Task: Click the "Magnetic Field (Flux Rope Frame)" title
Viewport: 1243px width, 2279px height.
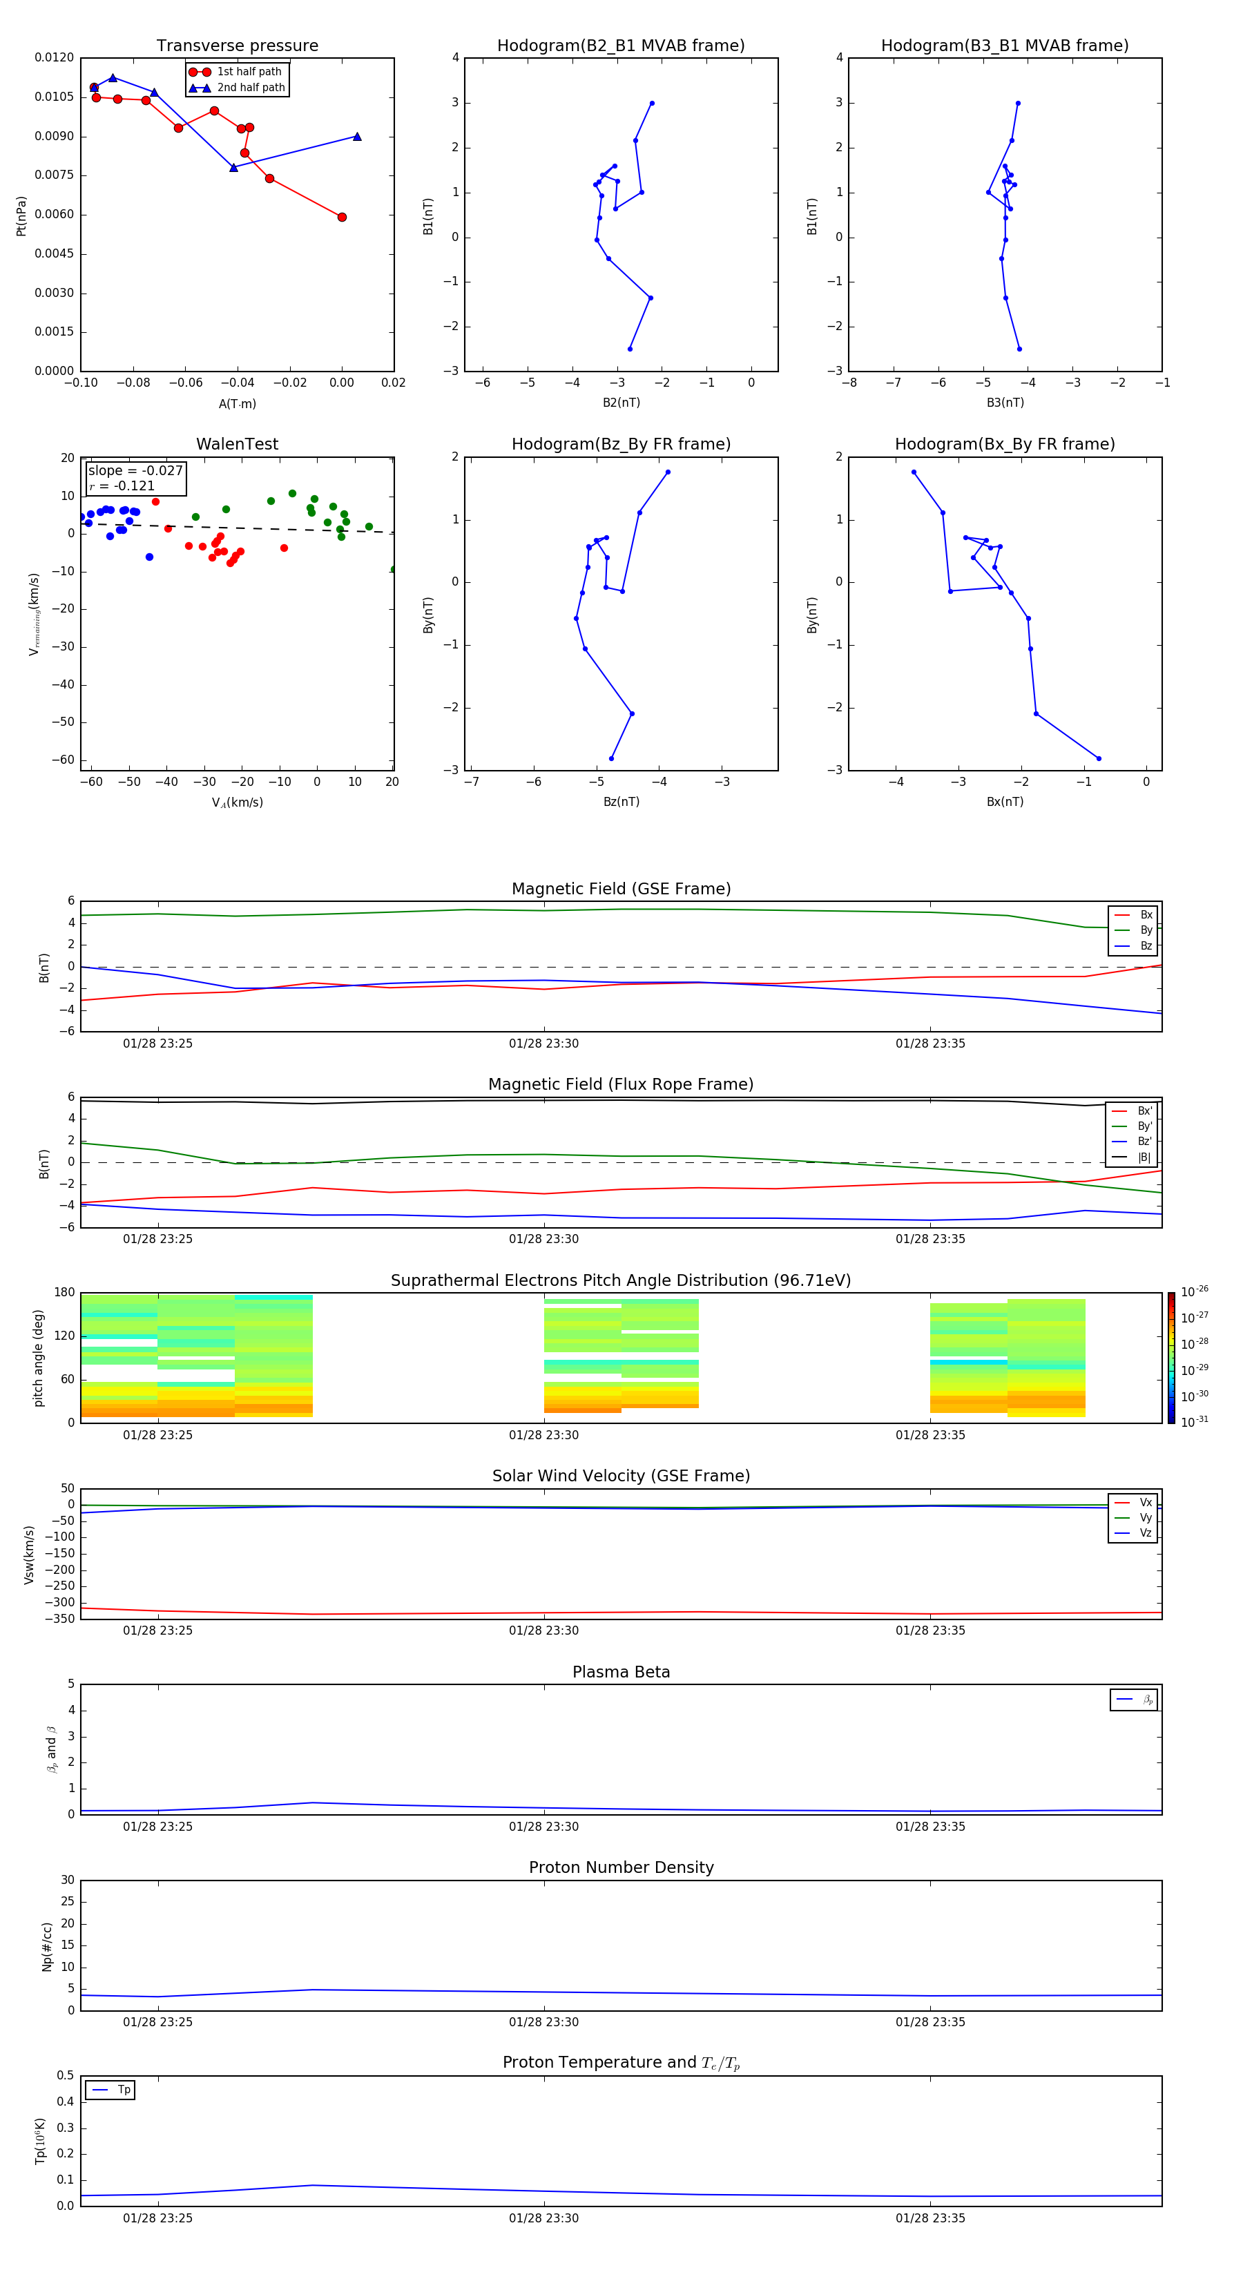Action: point(621,1085)
